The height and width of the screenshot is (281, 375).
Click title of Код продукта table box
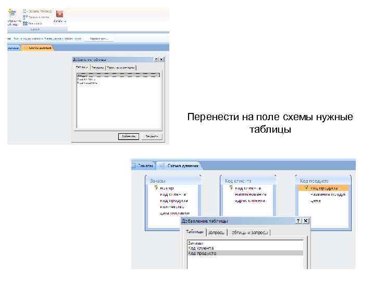point(314,181)
